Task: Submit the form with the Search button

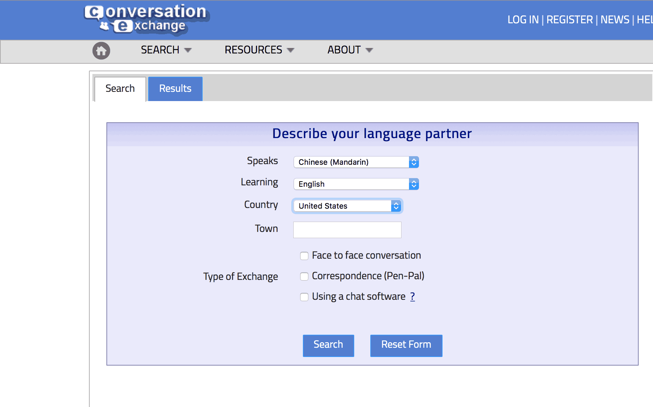Action: pyautogui.click(x=329, y=345)
